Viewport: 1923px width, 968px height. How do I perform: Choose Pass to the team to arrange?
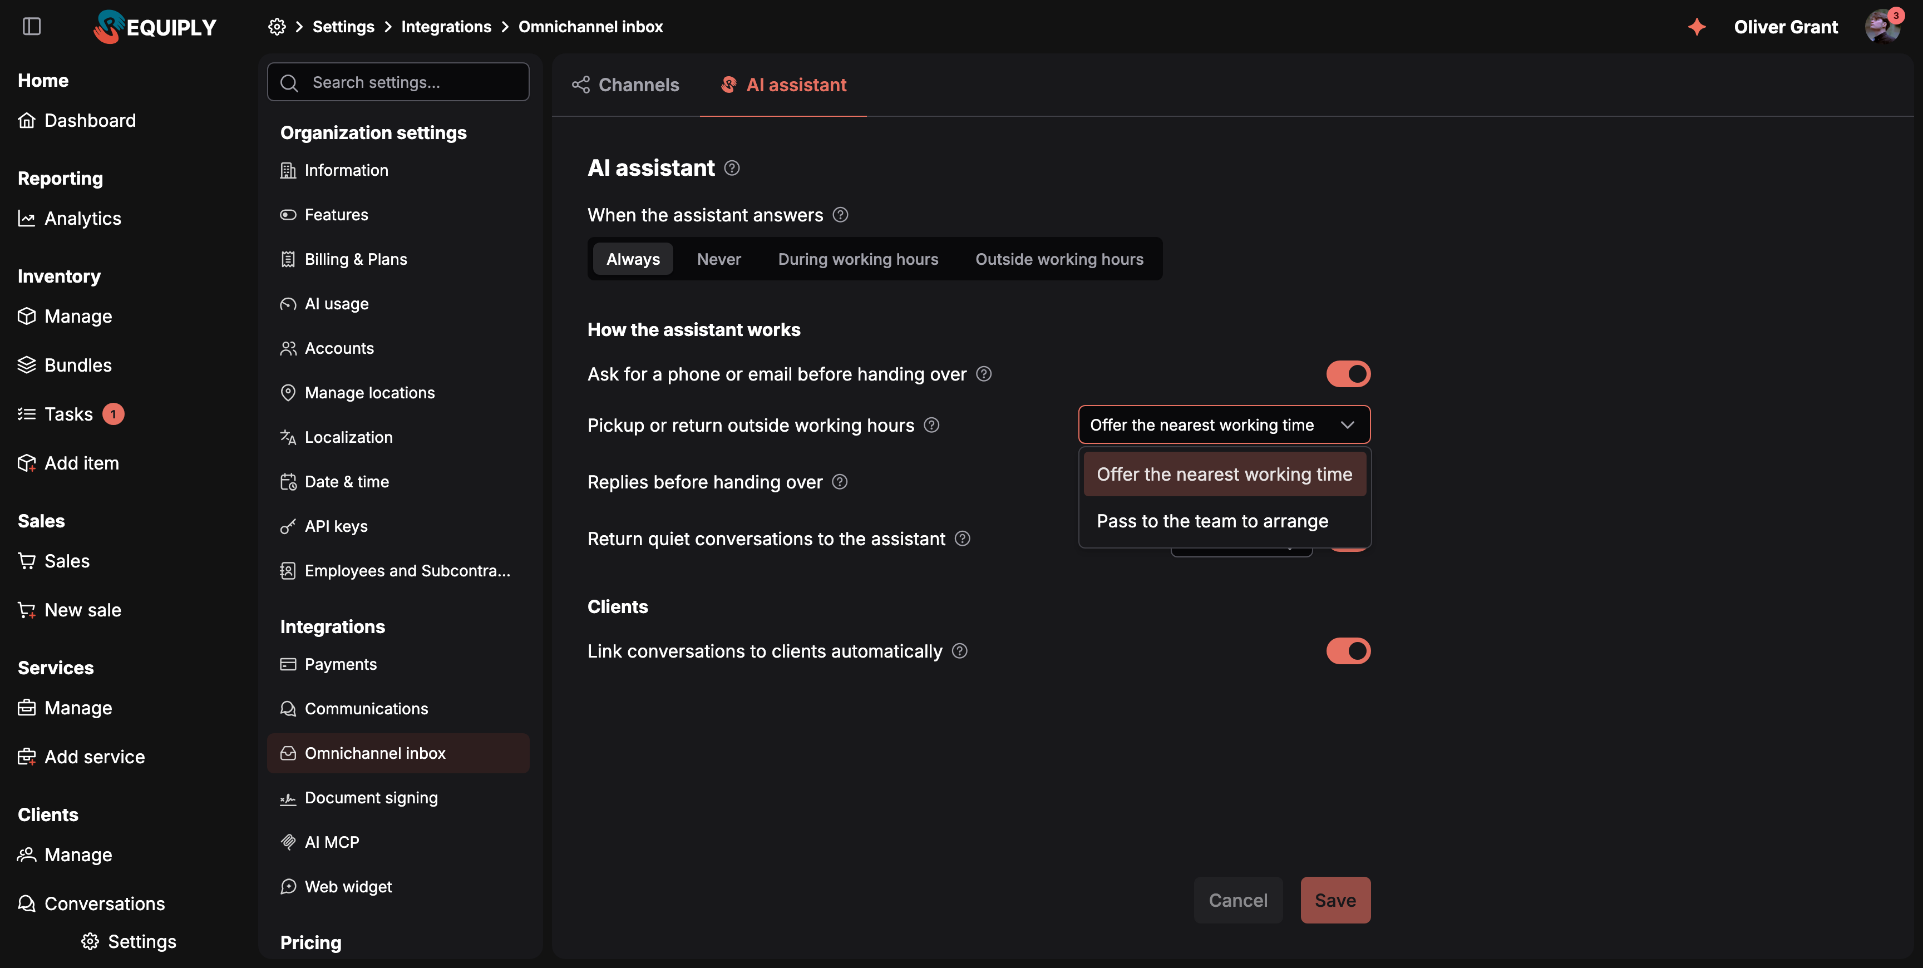tap(1224, 521)
